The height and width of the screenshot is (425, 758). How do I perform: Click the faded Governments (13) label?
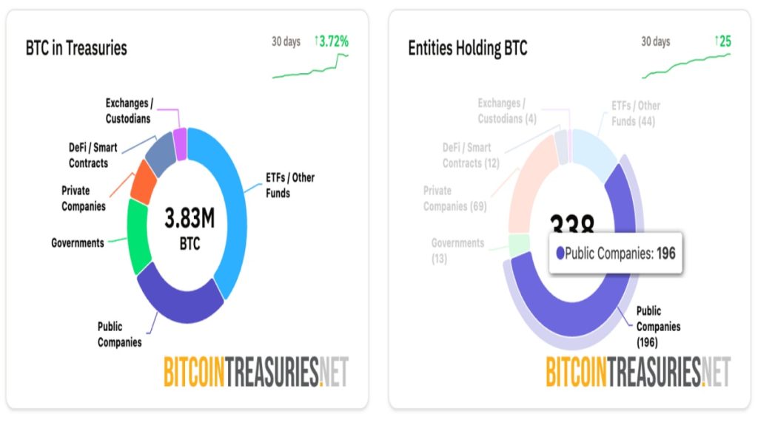457,251
